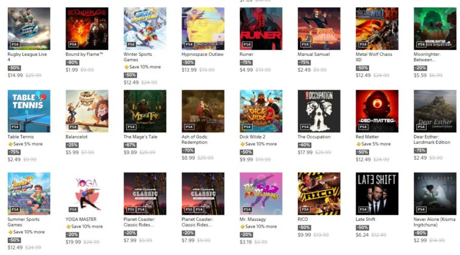Click PS Plus icon under Winter Sports Games
Viewport: 460px width, 255px height.
(126, 67)
